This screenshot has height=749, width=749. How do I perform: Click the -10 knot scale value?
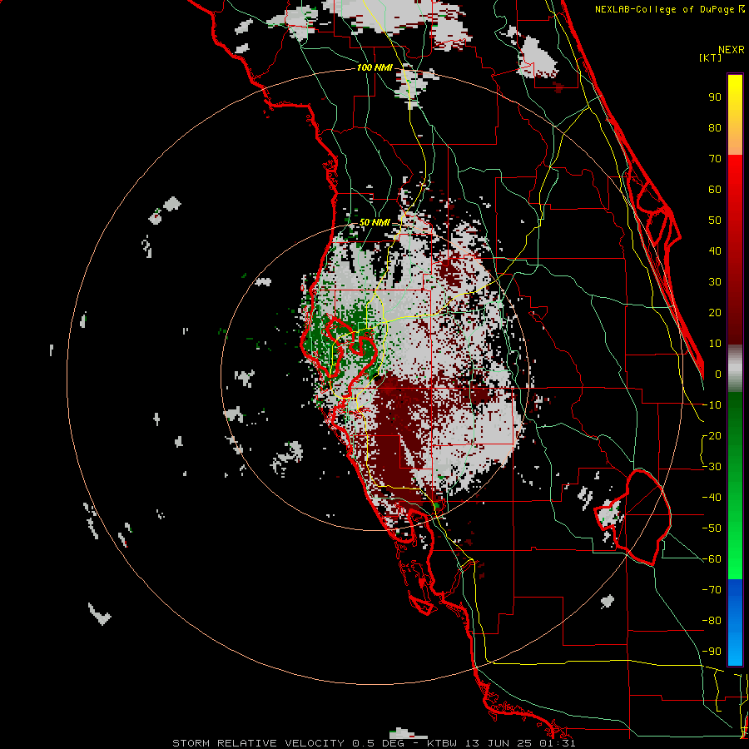tap(712, 405)
